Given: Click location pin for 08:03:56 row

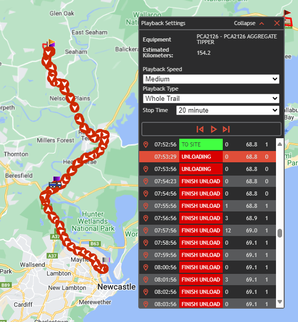Looking at the screenshot, I should click(x=145, y=304).
